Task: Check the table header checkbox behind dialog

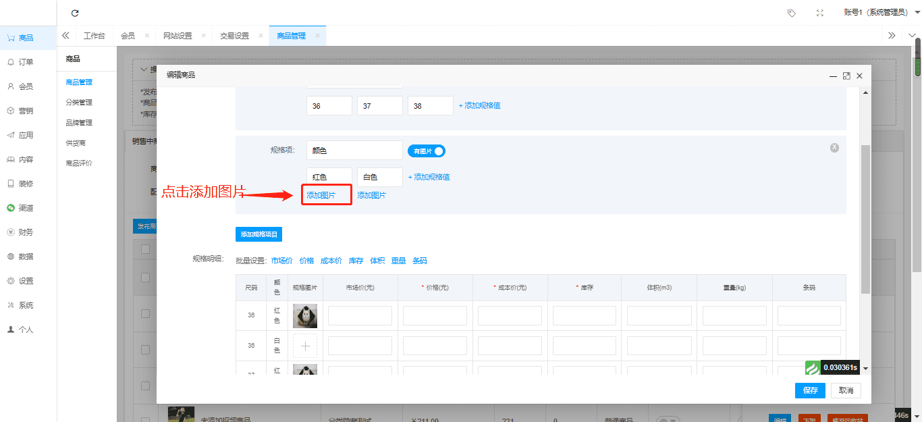Action: pyautogui.click(x=145, y=249)
